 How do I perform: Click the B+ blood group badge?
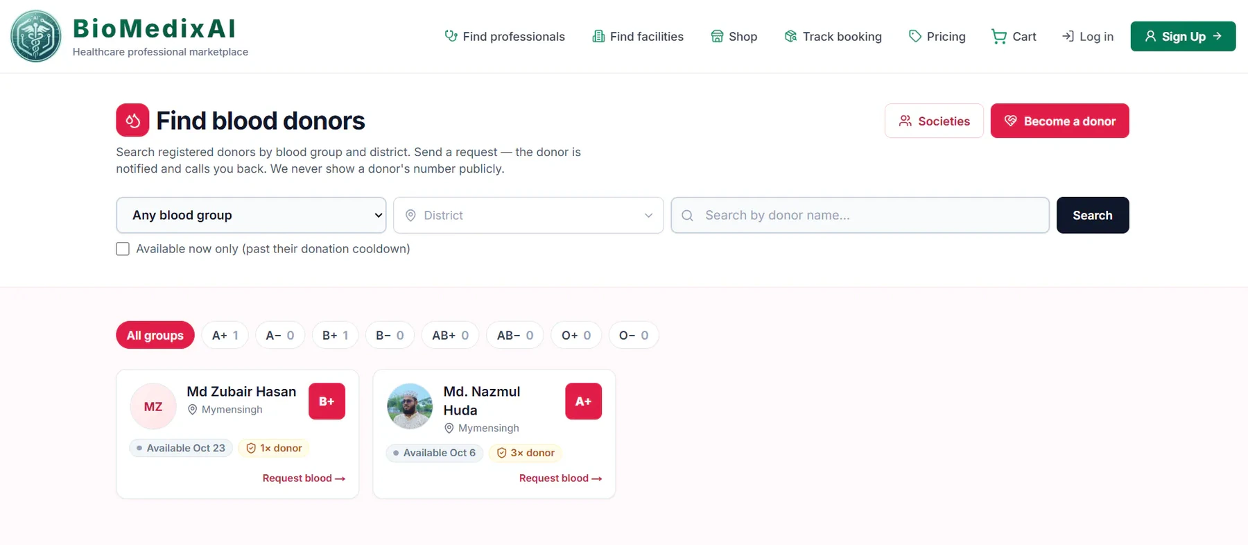click(x=327, y=401)
